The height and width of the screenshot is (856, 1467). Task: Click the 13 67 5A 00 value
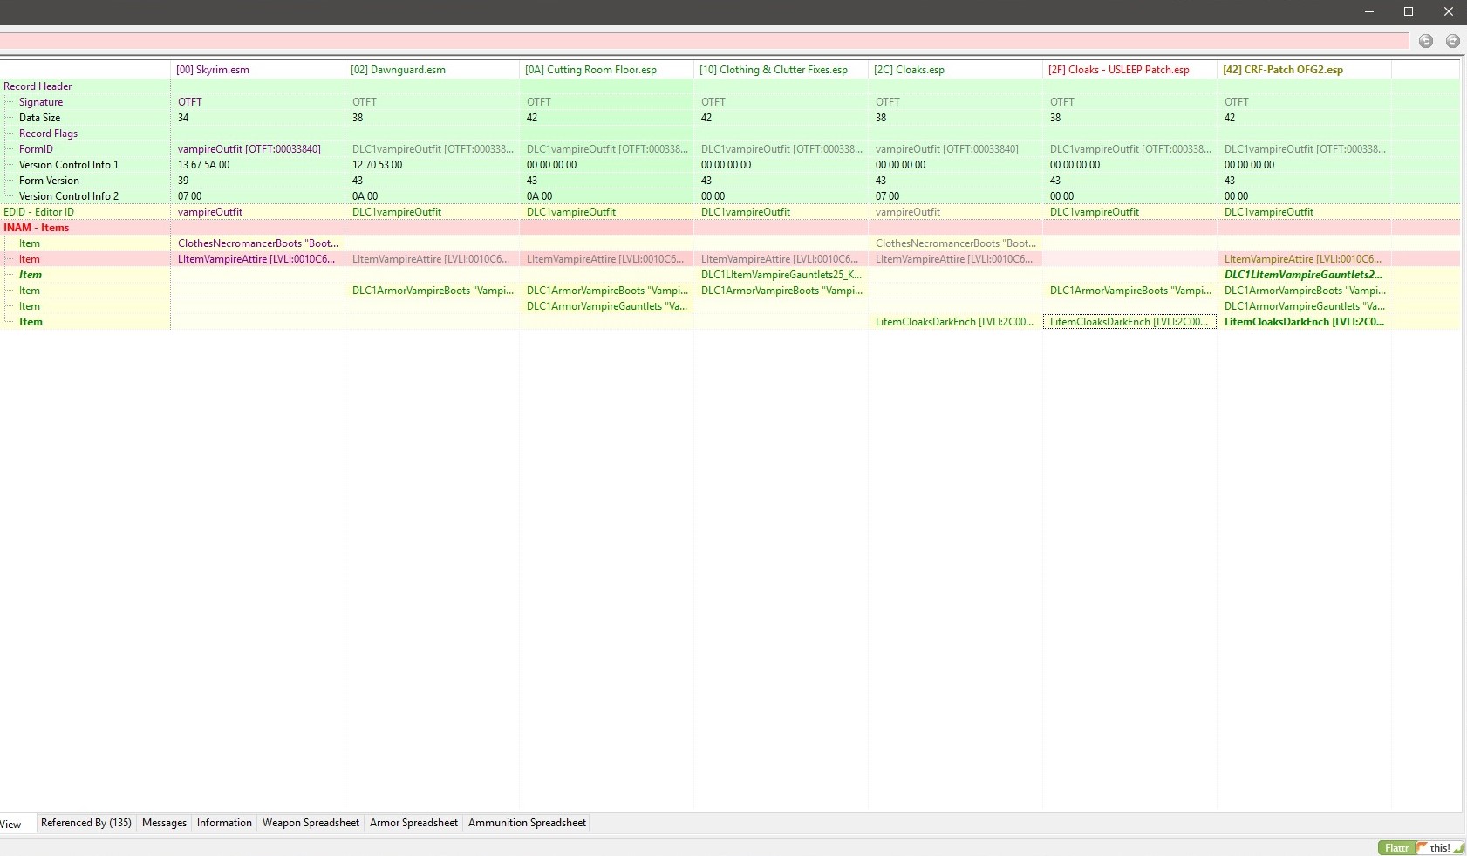pyautogui.click(x=204, y=165)
